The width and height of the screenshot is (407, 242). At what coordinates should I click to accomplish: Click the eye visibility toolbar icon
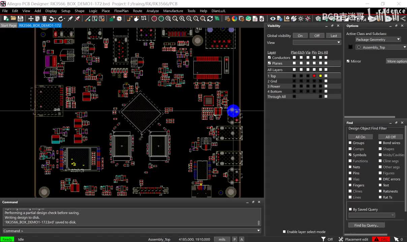click(273, 18)
